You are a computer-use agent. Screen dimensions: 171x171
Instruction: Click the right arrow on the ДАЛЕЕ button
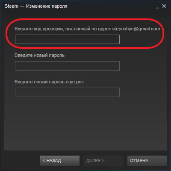(x=103, y=161)
